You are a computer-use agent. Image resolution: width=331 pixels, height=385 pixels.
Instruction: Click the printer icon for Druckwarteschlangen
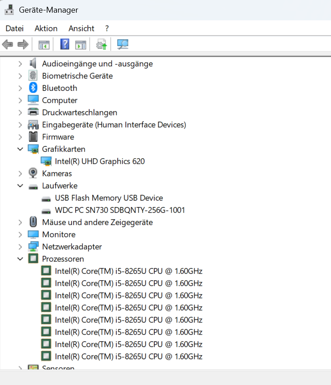pos(33,112)
